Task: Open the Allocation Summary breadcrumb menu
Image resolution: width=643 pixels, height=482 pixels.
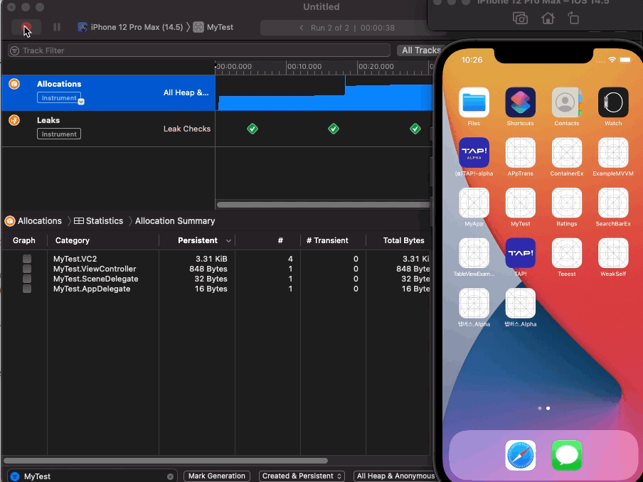Action: 175,221
